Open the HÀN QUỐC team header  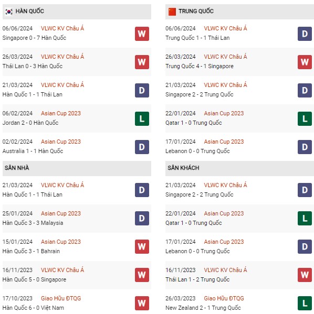pos(77,12)
